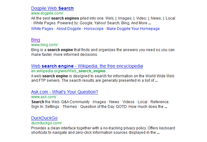
Task: Click DuckDuckGo's no-tracking privacy policy snippet
Action: point(103,128)
